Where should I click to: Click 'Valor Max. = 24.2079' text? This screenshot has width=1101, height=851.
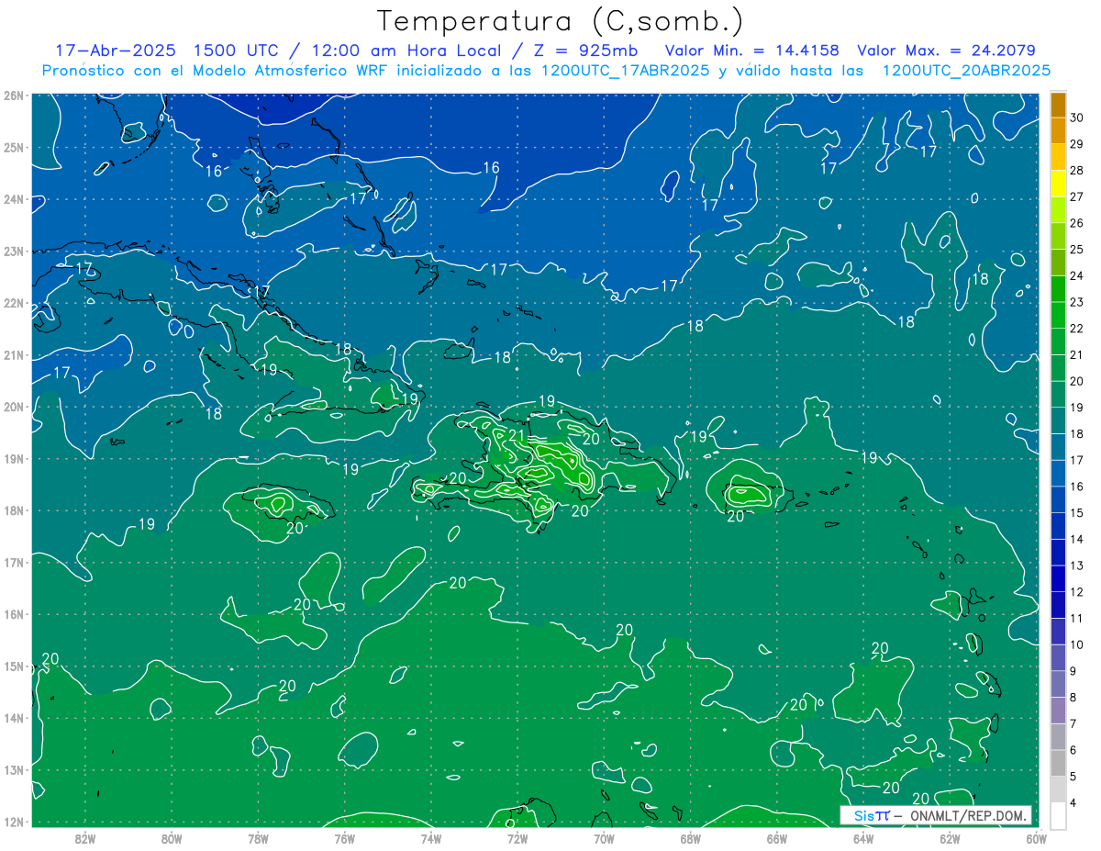[x=947, y=50]
